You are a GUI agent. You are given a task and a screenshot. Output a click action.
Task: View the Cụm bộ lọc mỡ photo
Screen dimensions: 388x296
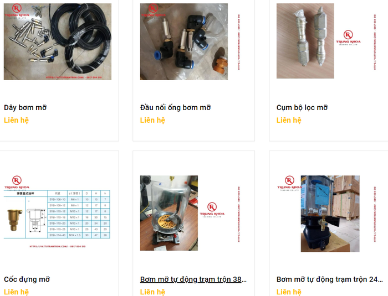click(305, 41)
